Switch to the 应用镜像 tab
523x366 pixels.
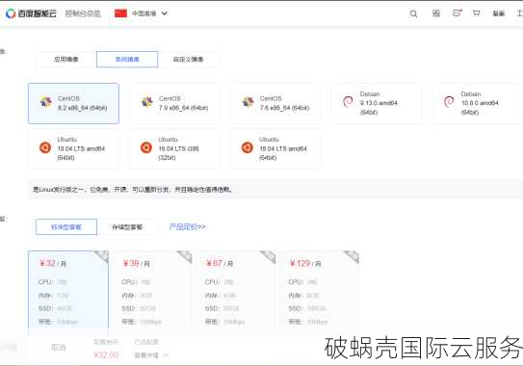(66, 60)
